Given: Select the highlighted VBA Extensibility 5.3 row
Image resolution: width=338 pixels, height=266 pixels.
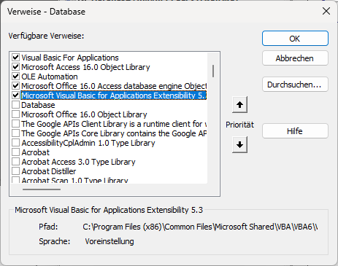Looking at the screenshot, I should point(114,95).
